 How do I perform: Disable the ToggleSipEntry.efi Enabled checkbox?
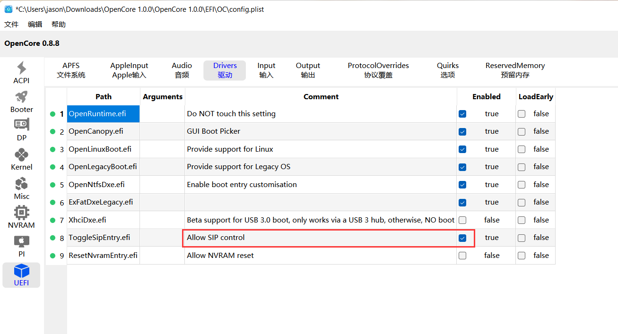(x=462, y=238)
